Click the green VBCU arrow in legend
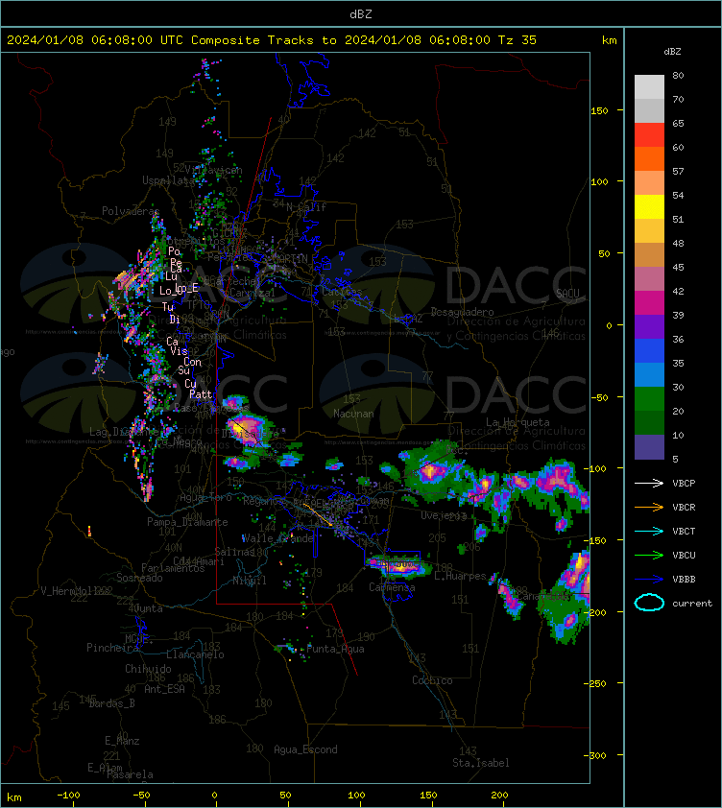722x808 pixels. (649, 555)
